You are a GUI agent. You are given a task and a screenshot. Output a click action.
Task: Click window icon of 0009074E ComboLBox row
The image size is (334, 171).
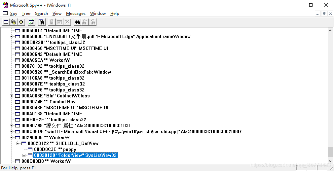tap(18, 102)
